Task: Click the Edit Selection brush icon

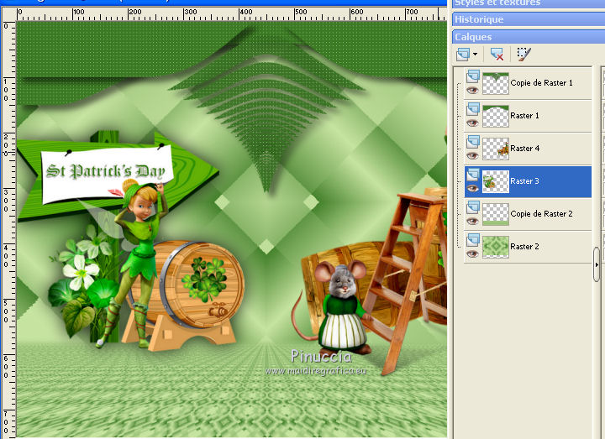Action: pos(524,55)
